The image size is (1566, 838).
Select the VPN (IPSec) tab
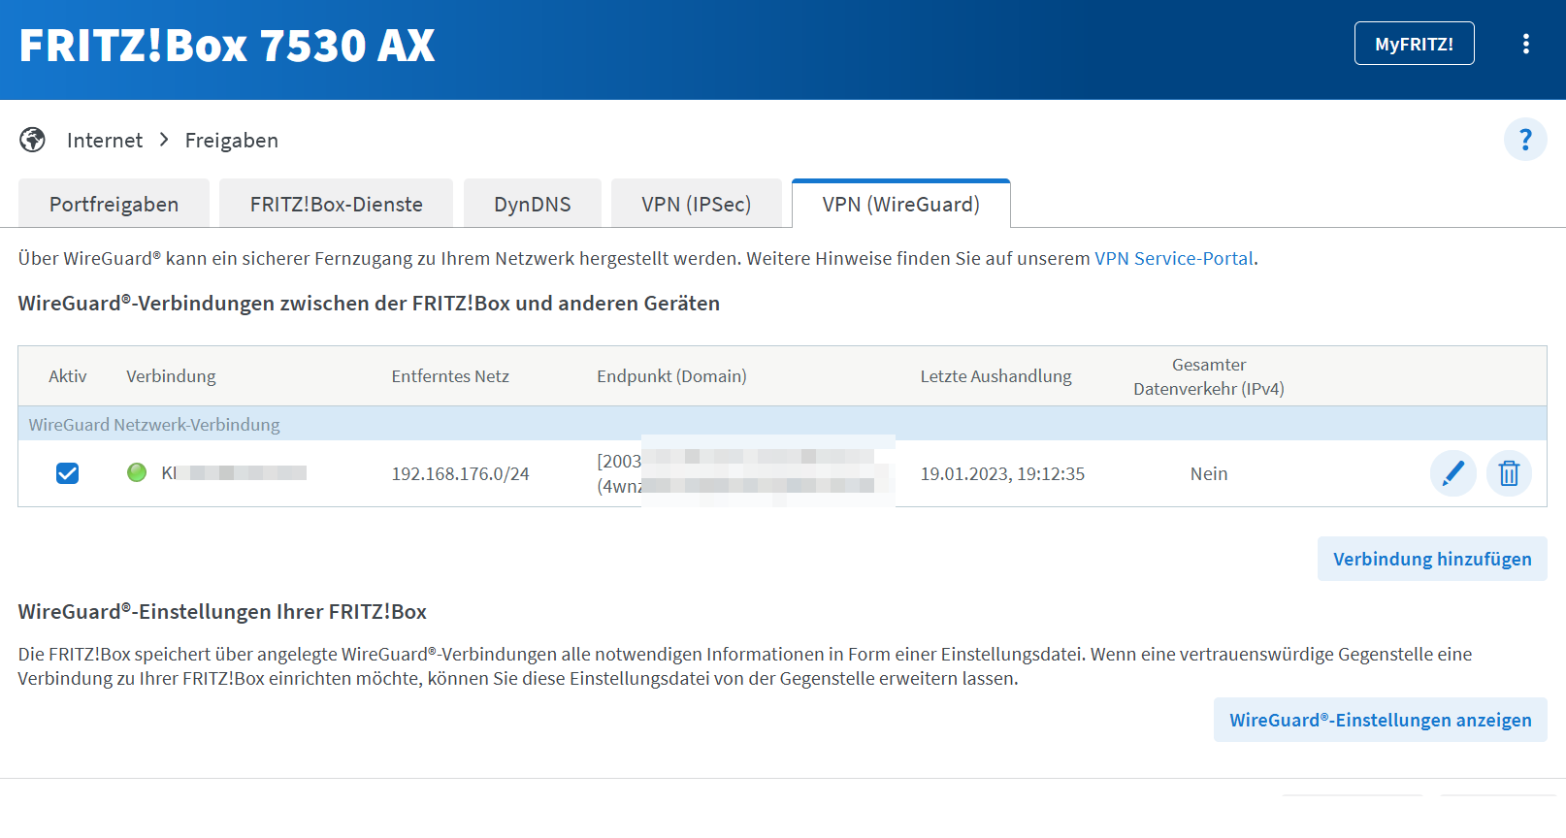[696, 204]
